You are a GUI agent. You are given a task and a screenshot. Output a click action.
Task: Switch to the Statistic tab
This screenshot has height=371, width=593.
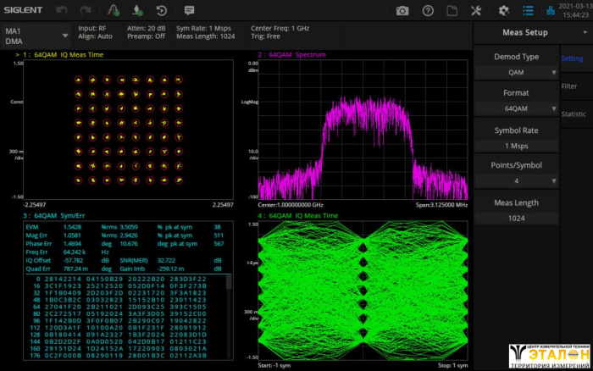click(574, 114)
